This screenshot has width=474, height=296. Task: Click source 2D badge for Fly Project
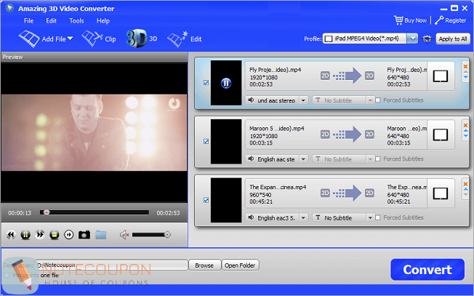(325, 76)
